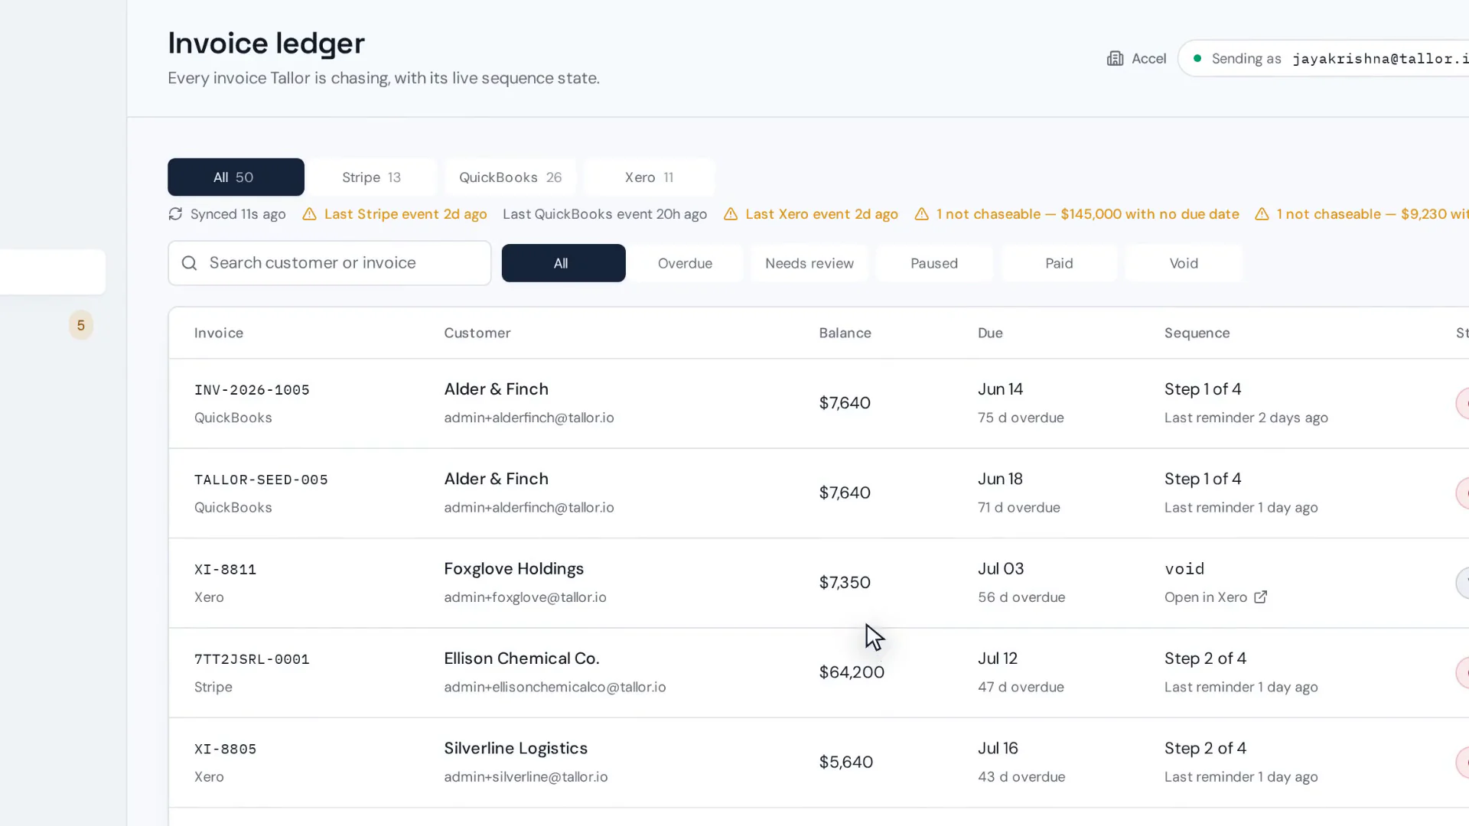The width and height of the screenshot is (1469, 826).
Task: Click the $7,350 balance
Action: pyautogui.click(x=845, y=583)
